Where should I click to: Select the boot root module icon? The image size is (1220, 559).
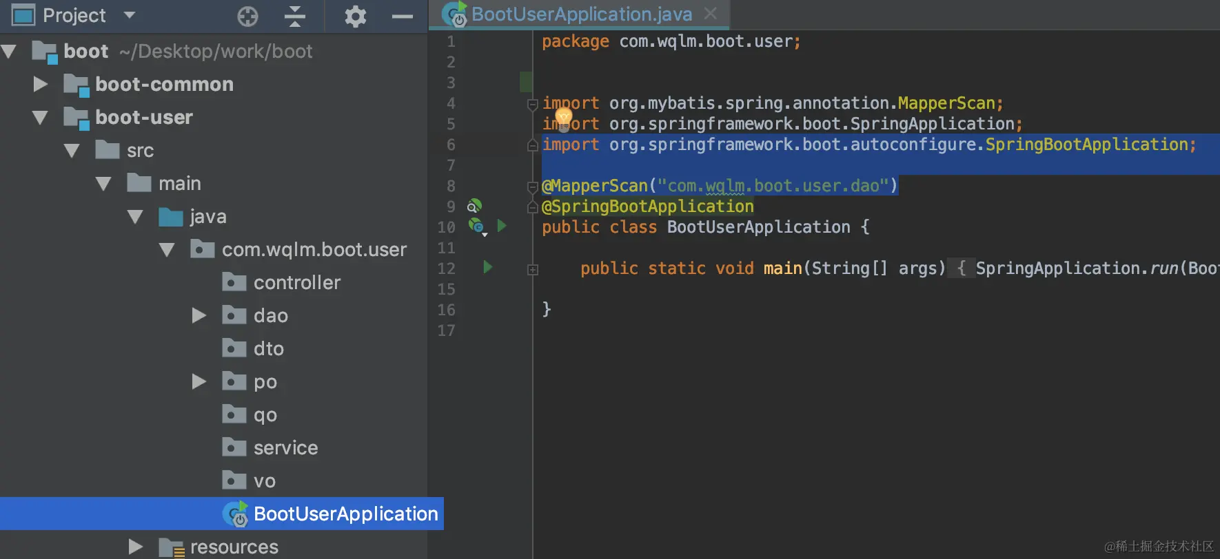coord(45,52)
